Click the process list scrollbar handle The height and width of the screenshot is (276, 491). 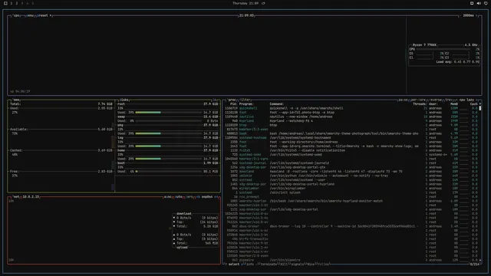pos(480,108)
